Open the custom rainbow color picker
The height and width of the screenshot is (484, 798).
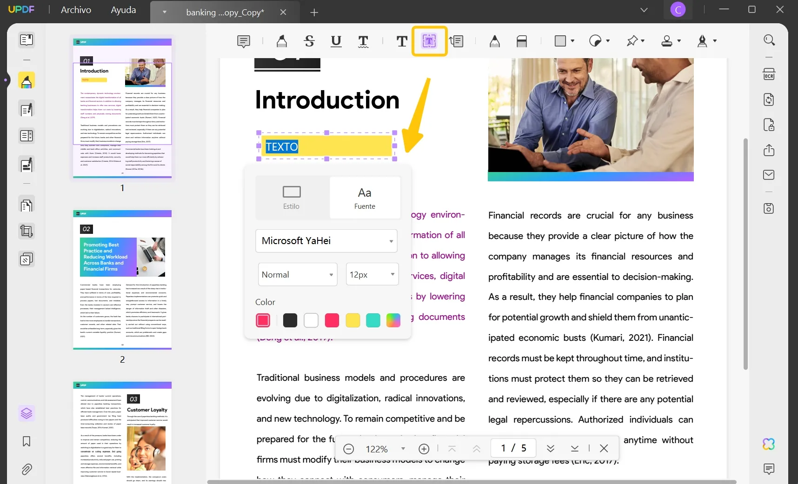click(393, 320)
